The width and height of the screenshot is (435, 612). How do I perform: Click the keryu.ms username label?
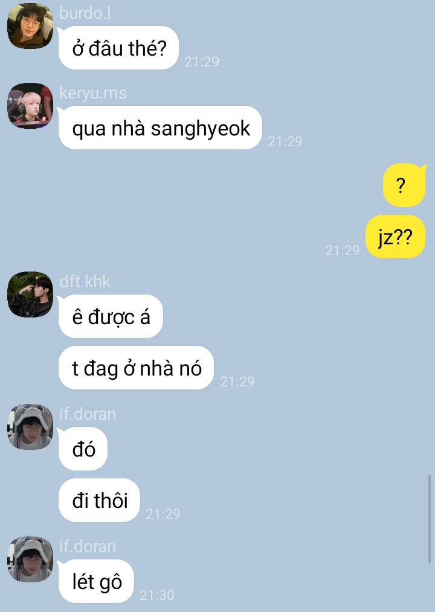click(93, 93)
